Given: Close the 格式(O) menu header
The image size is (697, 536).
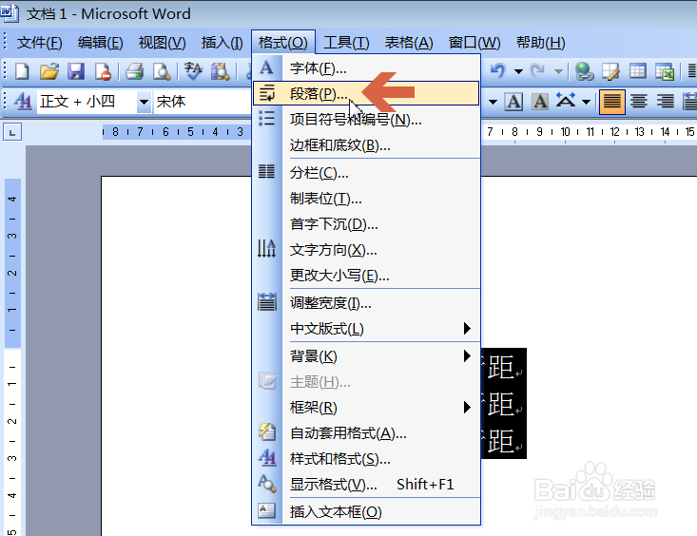Looking at the screenshot, I should pos(283,43).
